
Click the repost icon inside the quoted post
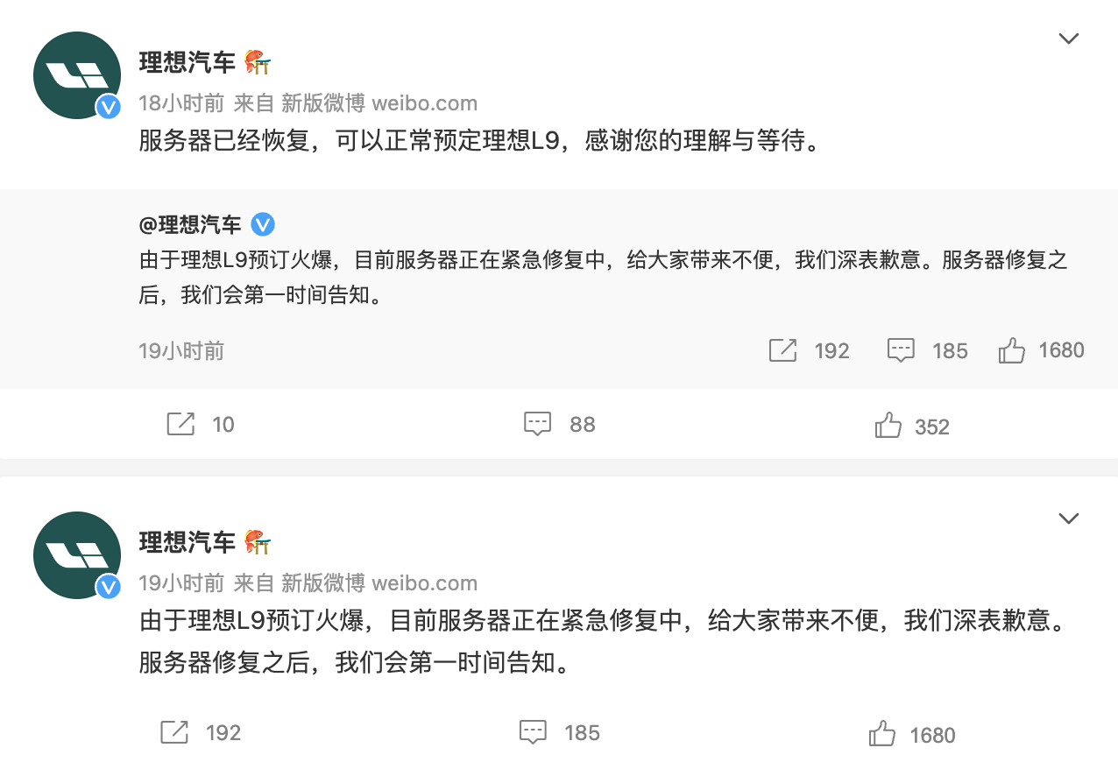tap(782, 350)
